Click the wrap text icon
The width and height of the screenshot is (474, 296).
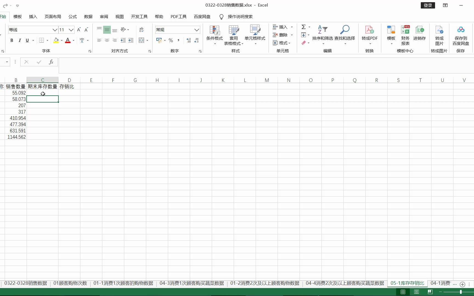point(142,30)
